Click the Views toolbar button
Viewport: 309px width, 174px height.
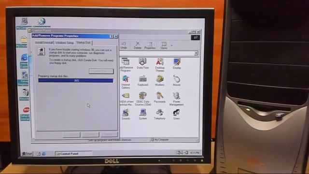[x=164, y=45]
